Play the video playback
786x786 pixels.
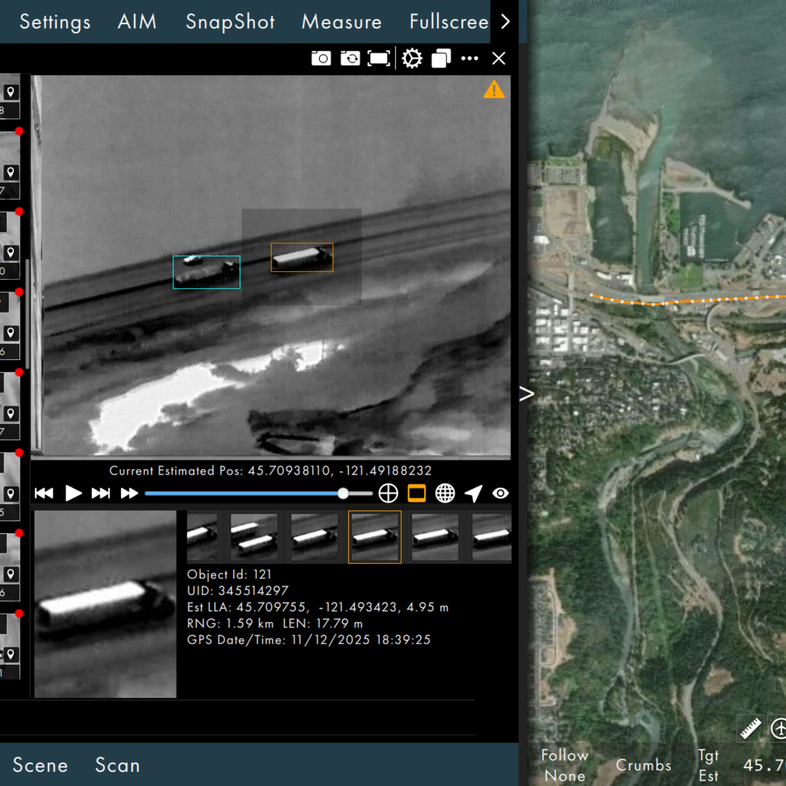click(x=73, y=493)
